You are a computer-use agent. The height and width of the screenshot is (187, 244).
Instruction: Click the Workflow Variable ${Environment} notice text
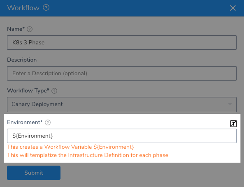(70, 147)
